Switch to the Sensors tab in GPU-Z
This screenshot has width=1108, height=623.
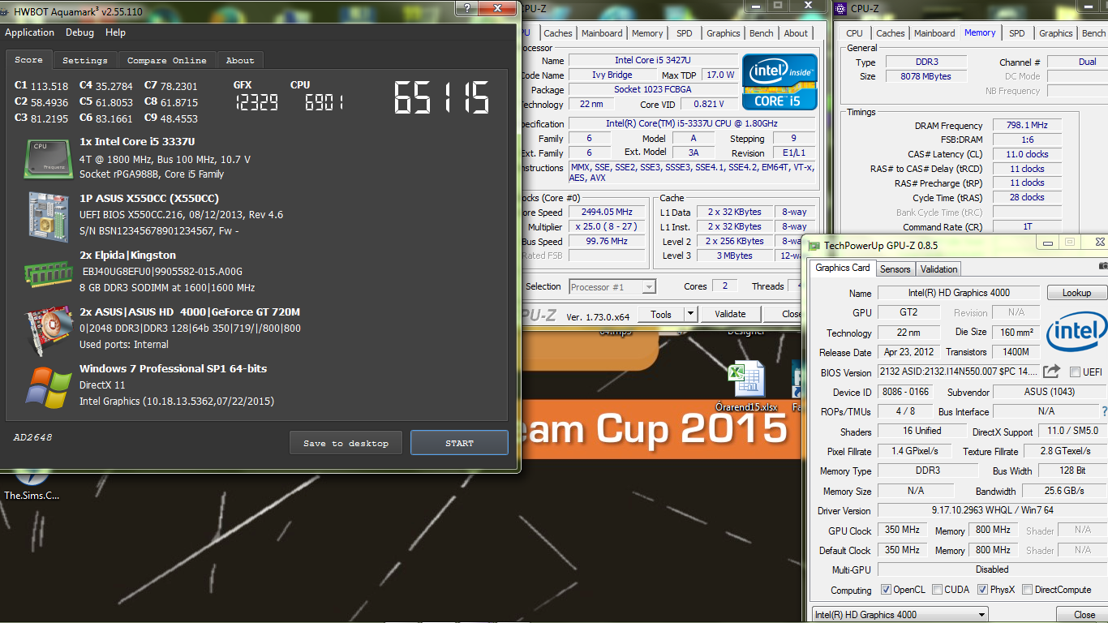coord(895,269)
